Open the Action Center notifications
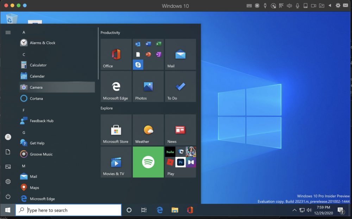The image size is (352, 219). tap(341, 211)
